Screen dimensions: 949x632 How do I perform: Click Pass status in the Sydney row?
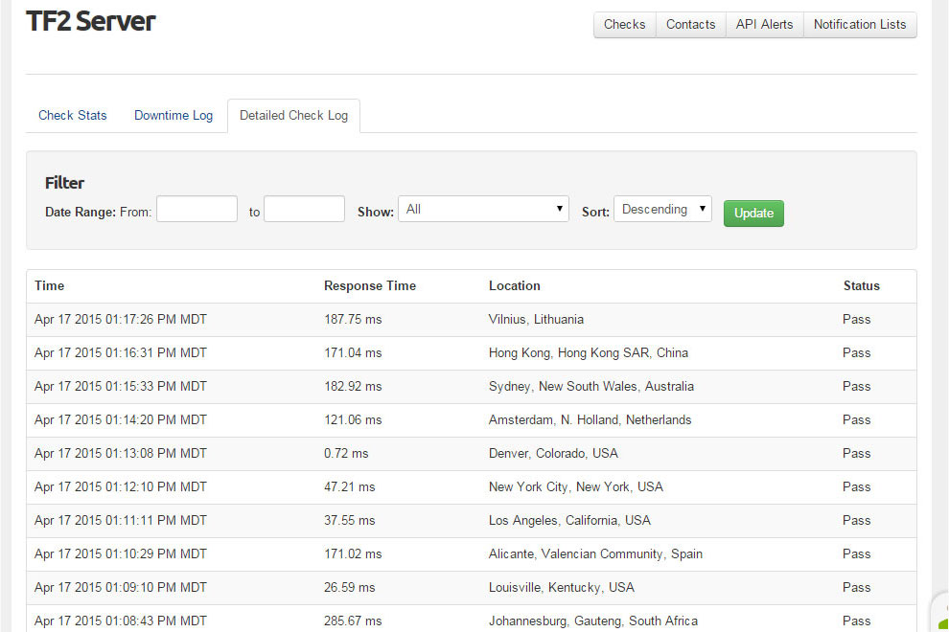coord(856,387)
